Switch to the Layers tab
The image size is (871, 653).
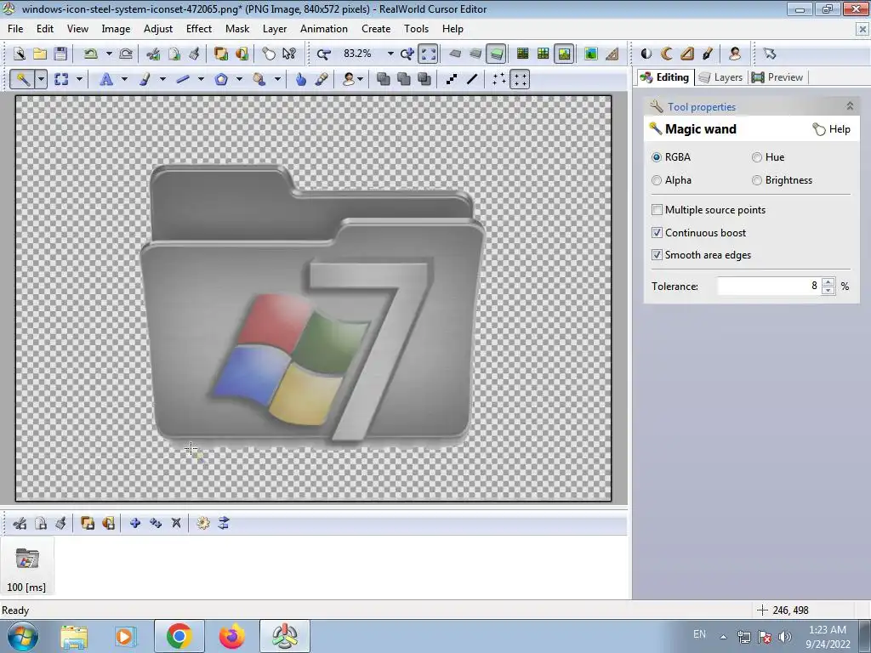[721, 77]
